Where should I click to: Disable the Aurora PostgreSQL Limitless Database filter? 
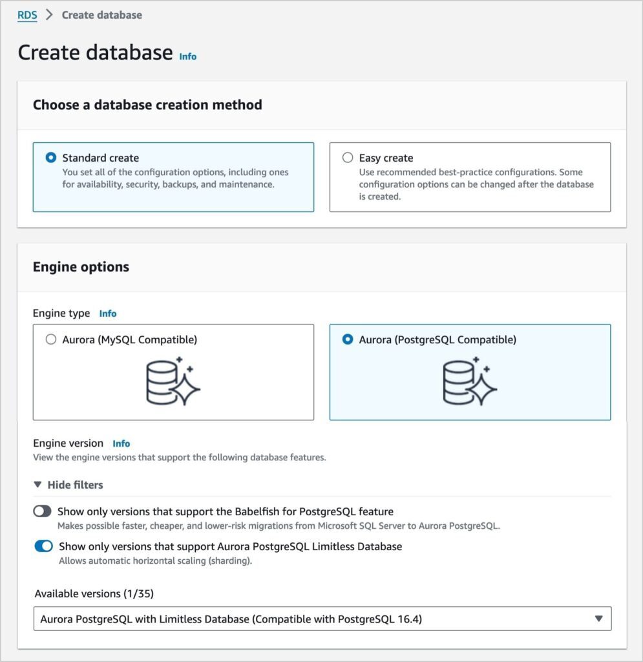click(44, 546)
